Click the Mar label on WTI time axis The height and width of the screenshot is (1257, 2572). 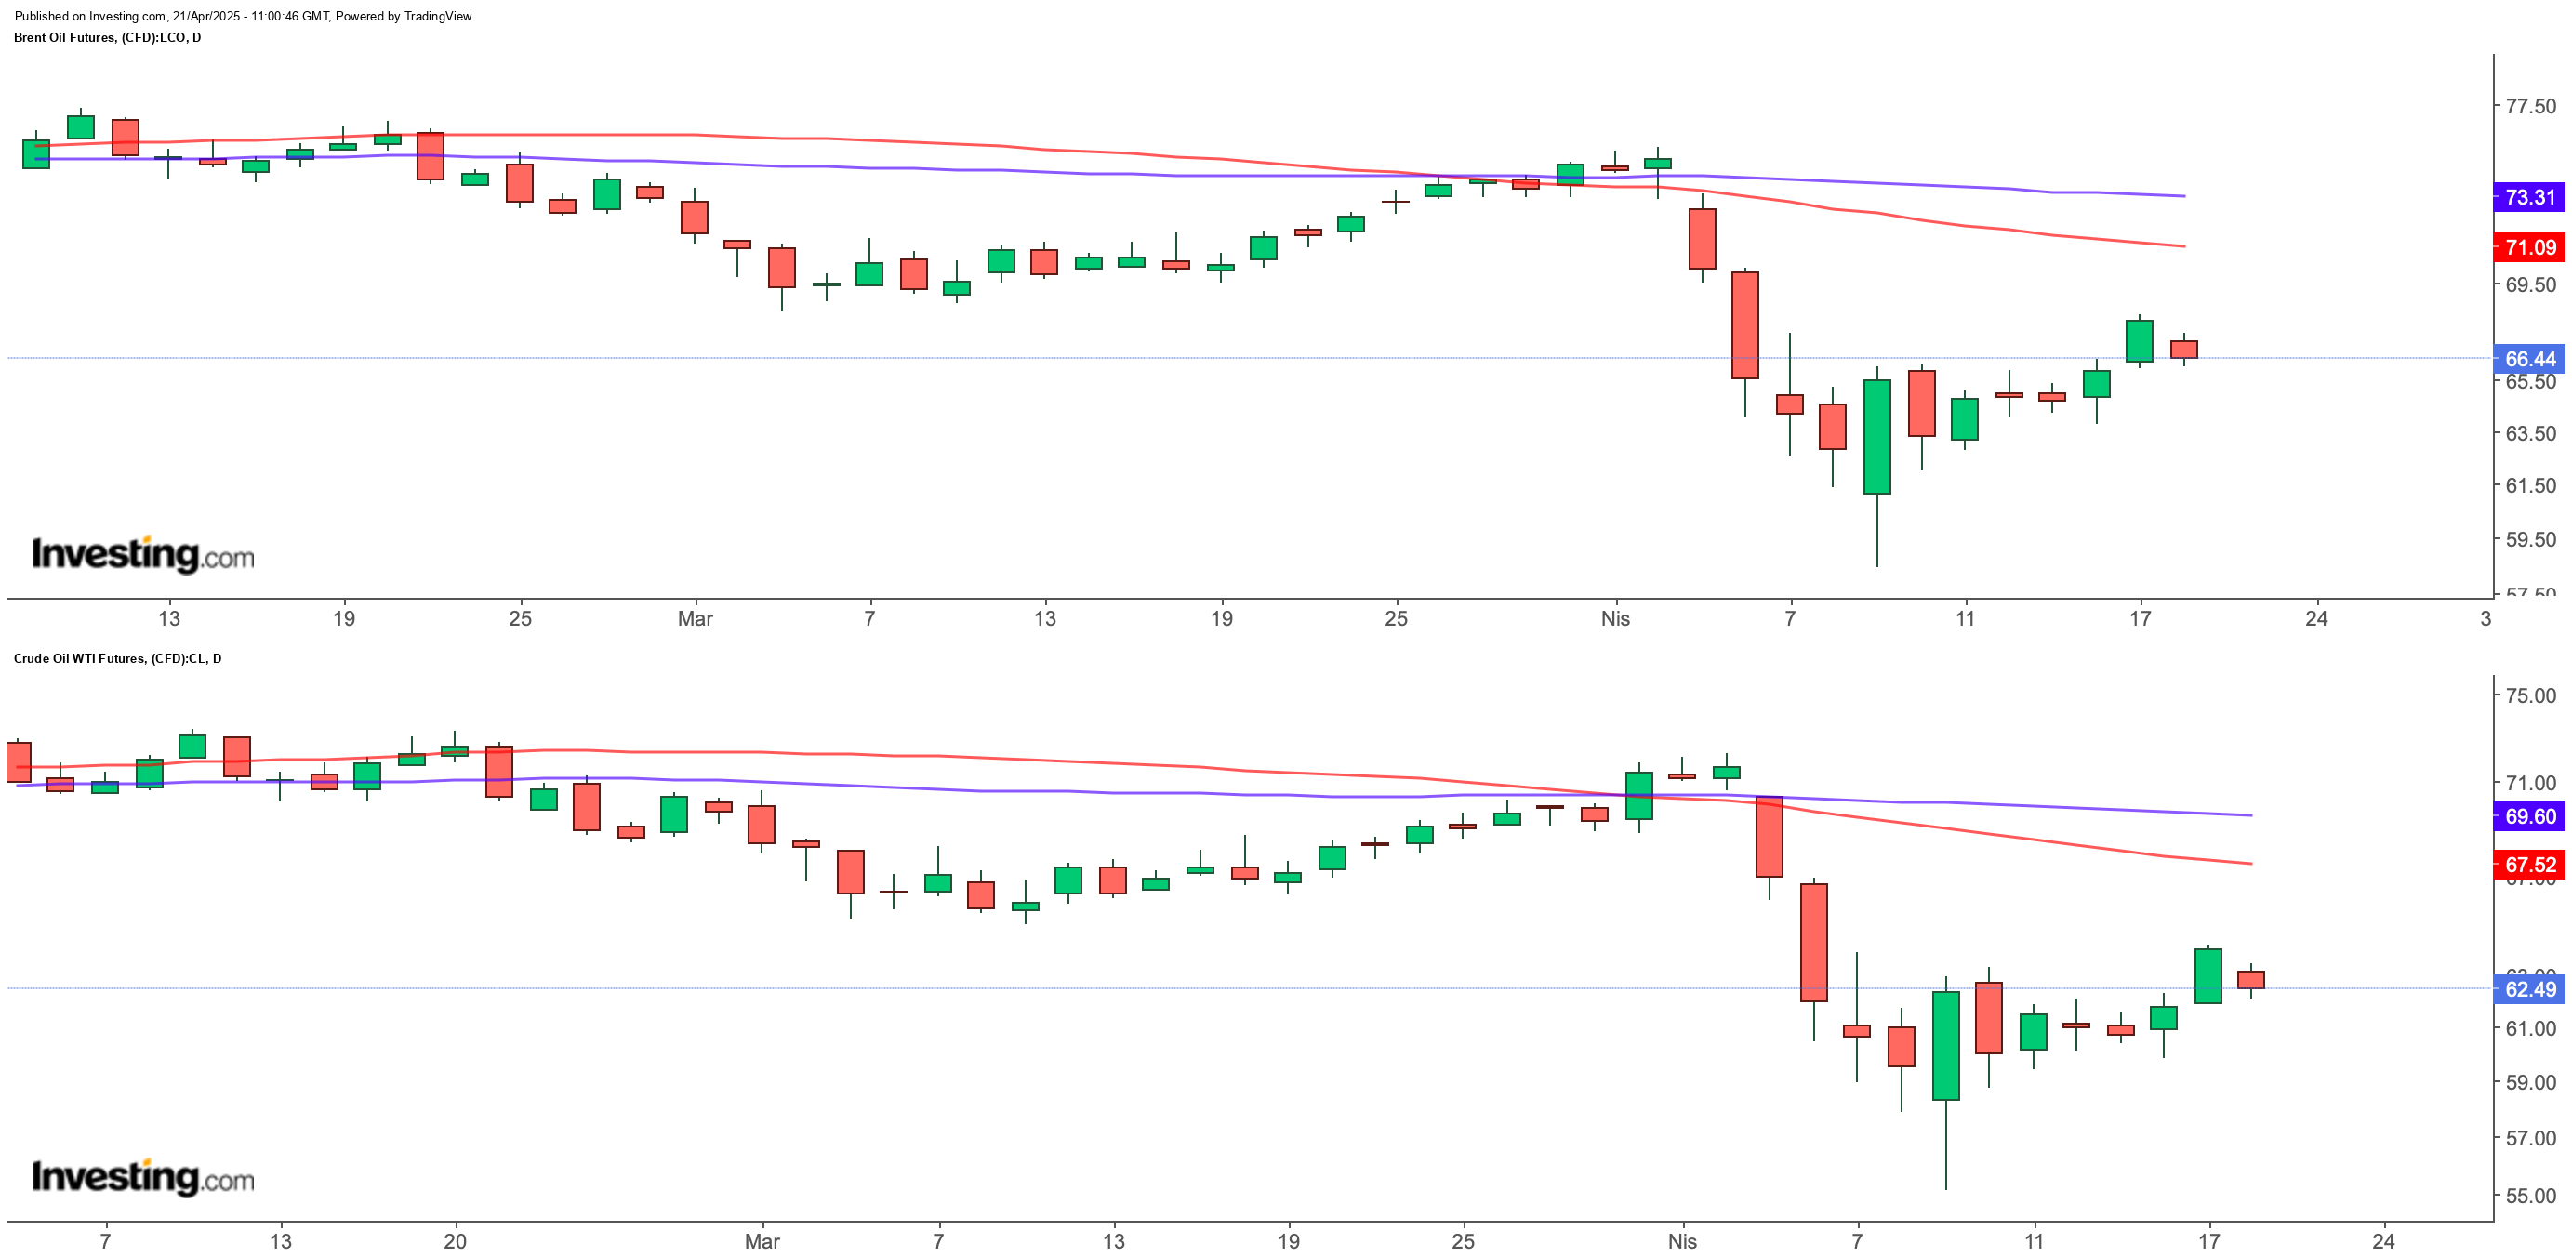tap(762, 1241)
